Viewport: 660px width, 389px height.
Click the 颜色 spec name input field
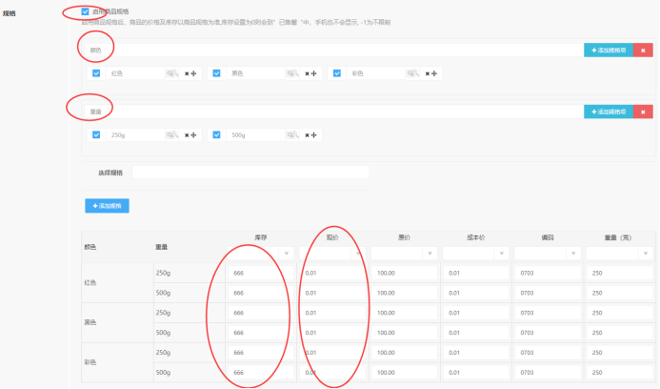(333, 50)
